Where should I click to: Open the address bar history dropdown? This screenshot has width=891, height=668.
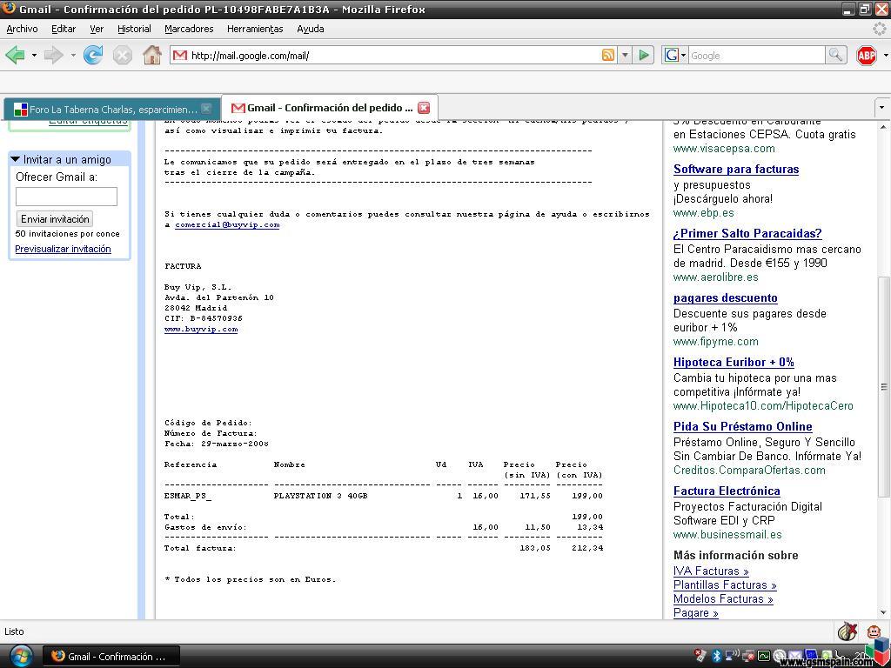tap(625, 55)
